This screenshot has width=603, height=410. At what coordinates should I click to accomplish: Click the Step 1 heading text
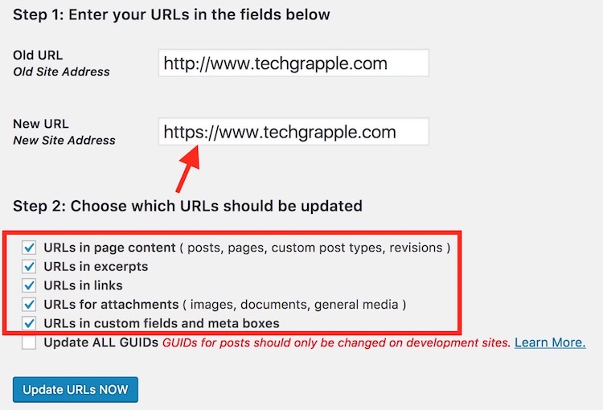pos(171,14)
